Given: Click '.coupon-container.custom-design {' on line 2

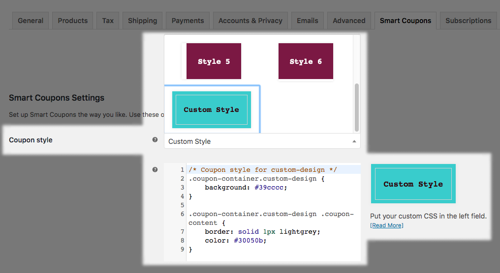Looking at the screenshot, I should click(256, 179).
